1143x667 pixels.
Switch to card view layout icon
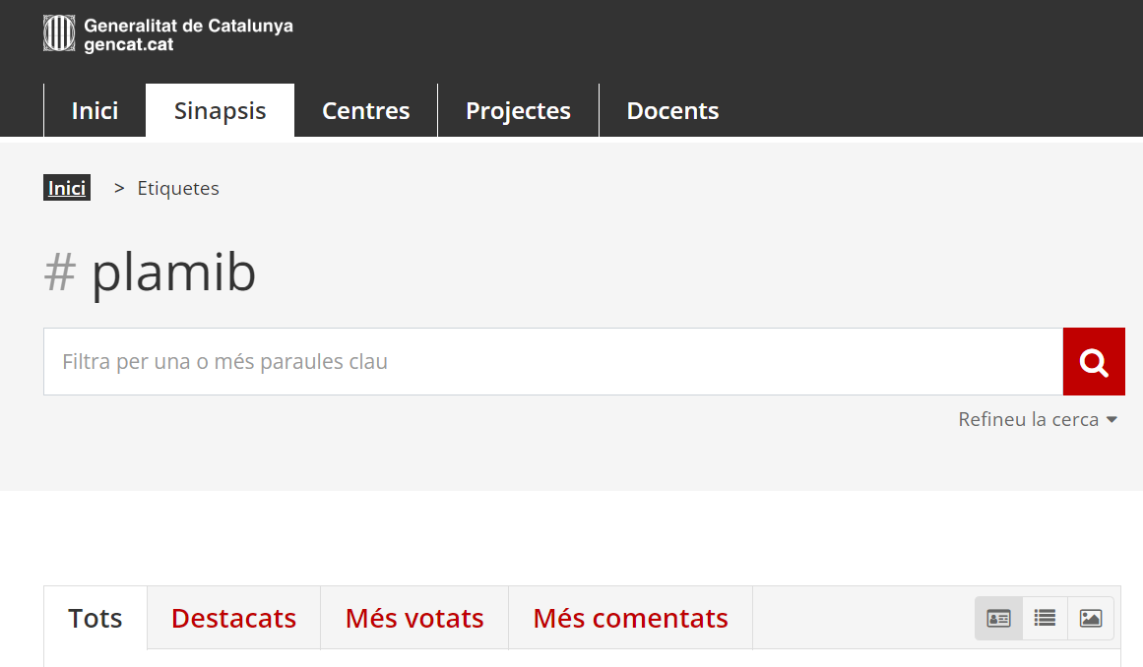998,619
